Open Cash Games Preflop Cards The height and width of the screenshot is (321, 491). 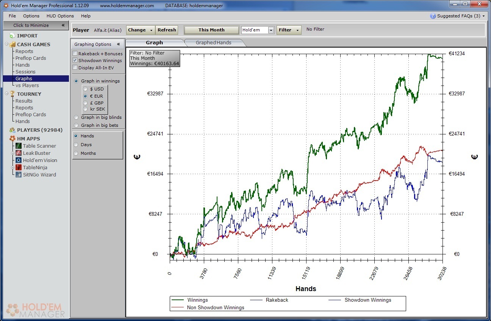(31, 58)
